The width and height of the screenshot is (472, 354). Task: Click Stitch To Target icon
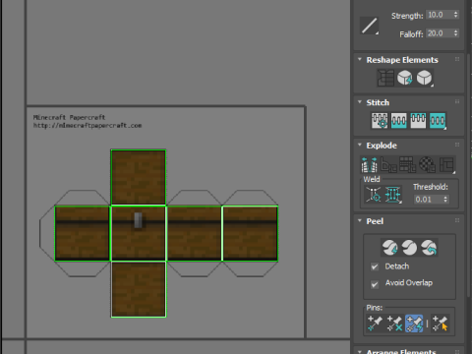[x=380, y=120]
